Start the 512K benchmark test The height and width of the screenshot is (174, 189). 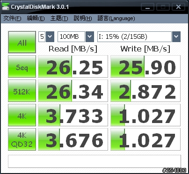[22, 91]
